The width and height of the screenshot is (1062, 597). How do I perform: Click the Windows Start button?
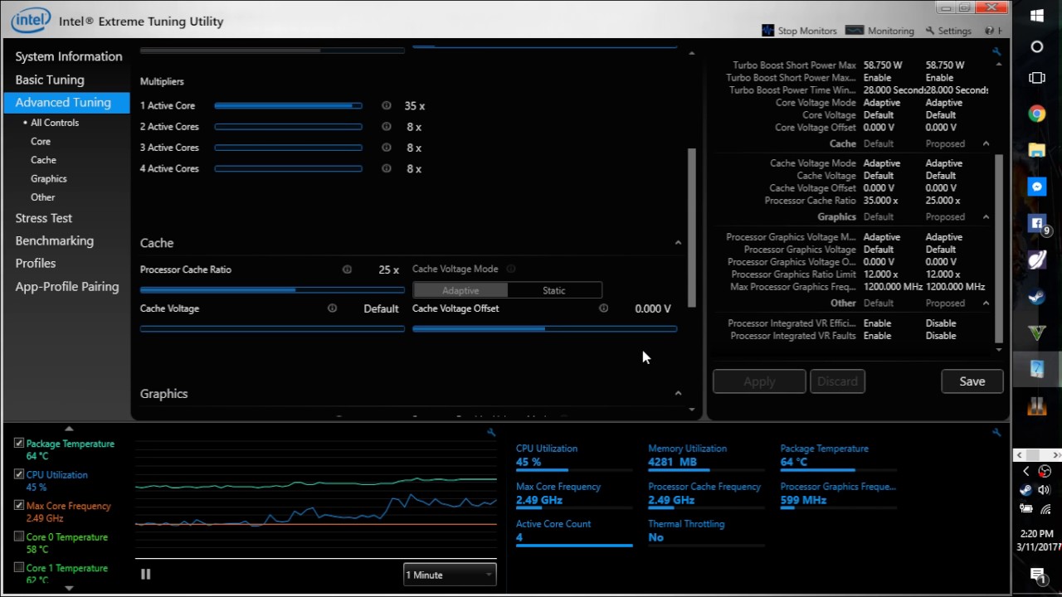click(1037, 16)
